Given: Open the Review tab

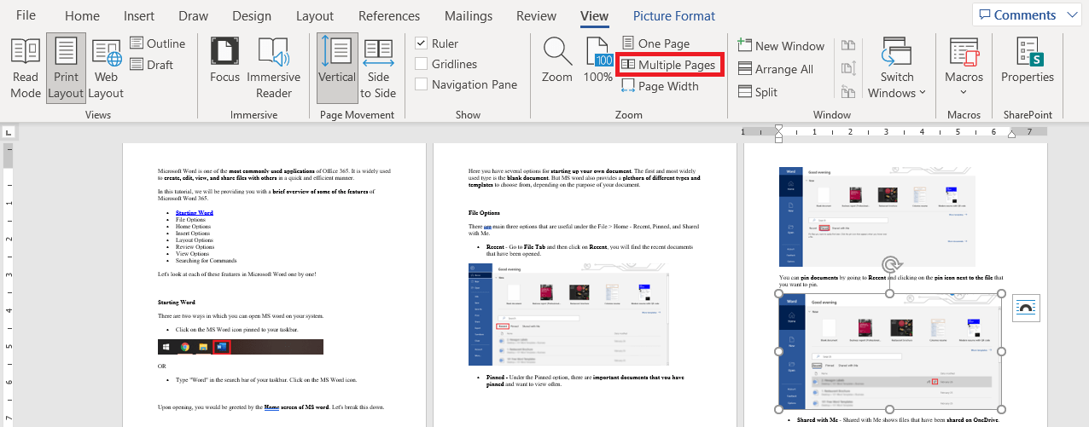Looking at the screenshot, I should [x=537, y=16].
